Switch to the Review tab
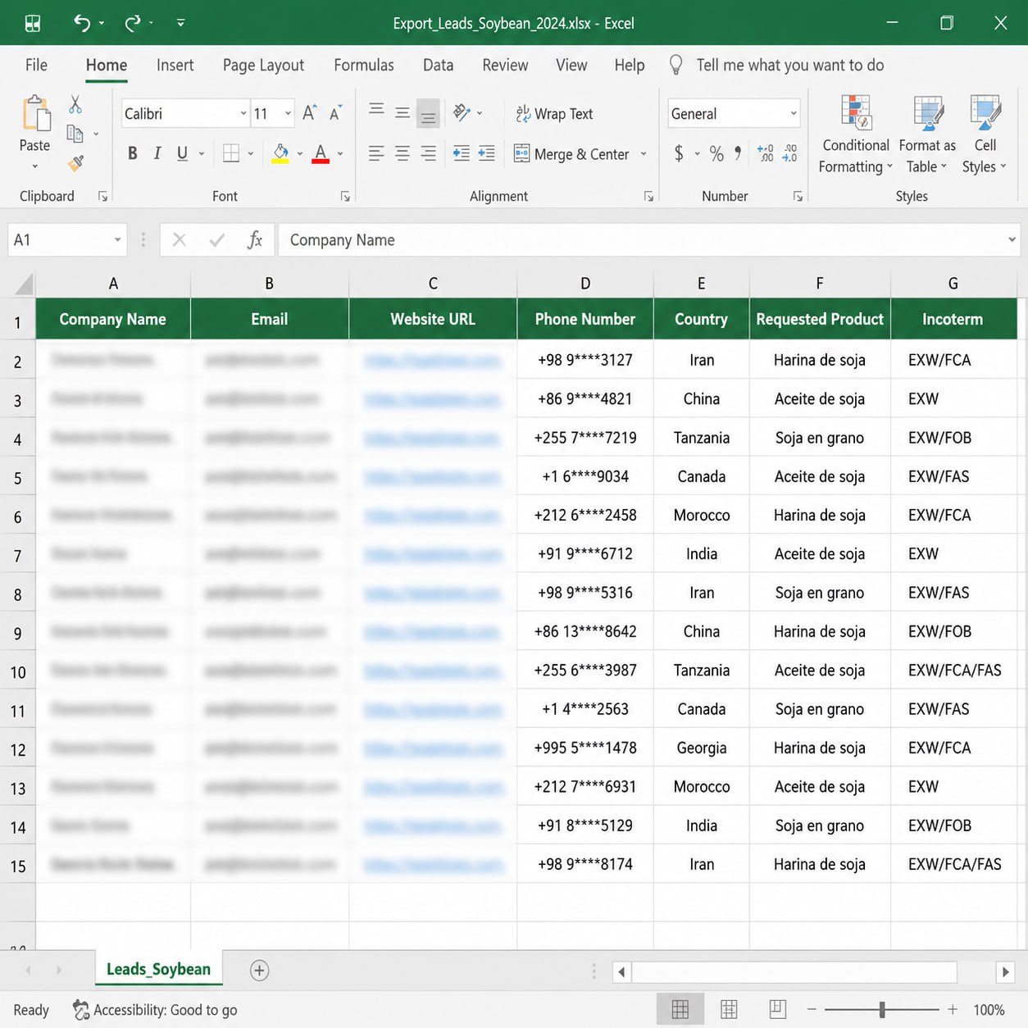1028x1028 pixels. pos(505,66)
